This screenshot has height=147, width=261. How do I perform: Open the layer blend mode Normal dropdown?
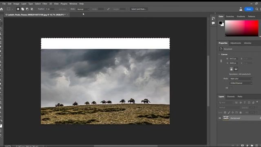[x=229, y=108]
